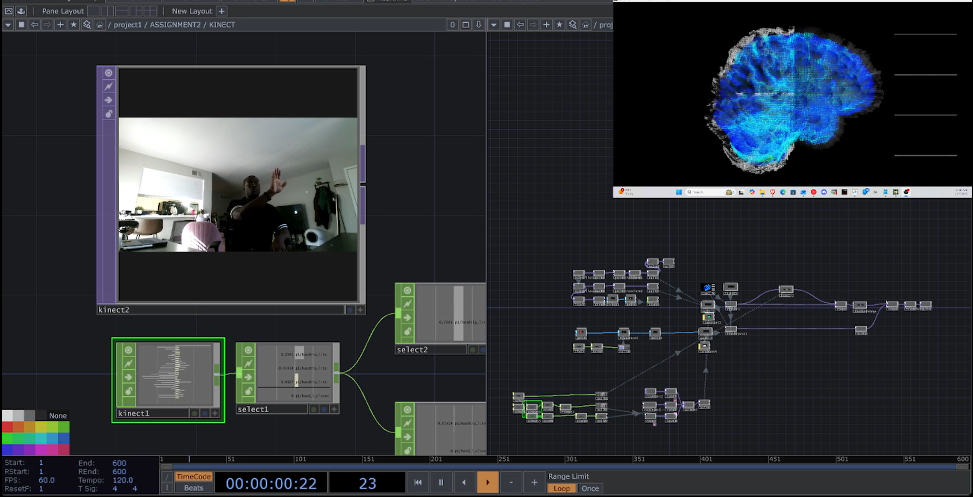Click the lock flag icon on kinect1
973x497 pixels.
(128, 391)
